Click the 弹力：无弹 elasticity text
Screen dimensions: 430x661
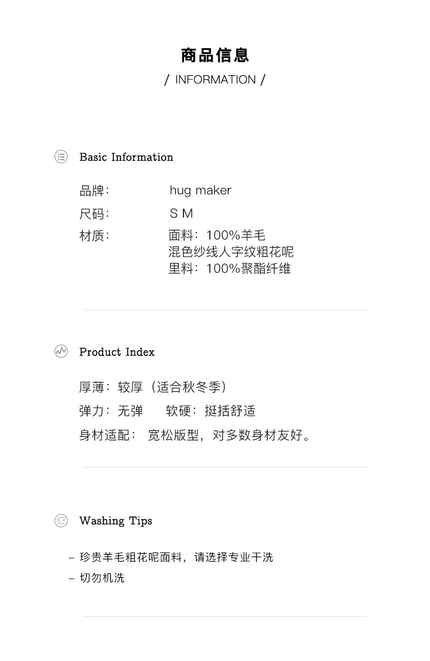[x=111, y=411]
